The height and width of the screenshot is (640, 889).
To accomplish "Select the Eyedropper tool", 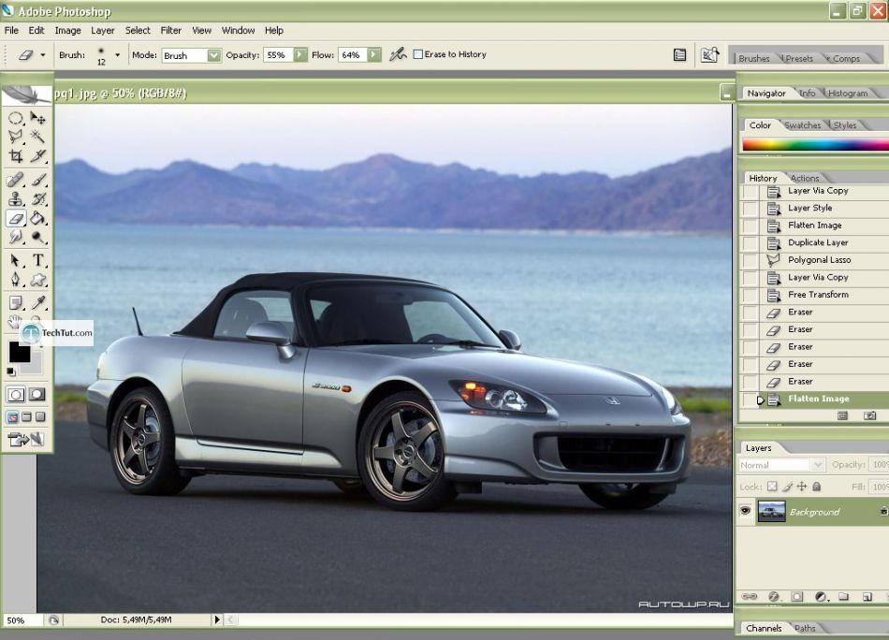I will pyautogui.click(x=38, y=303).
